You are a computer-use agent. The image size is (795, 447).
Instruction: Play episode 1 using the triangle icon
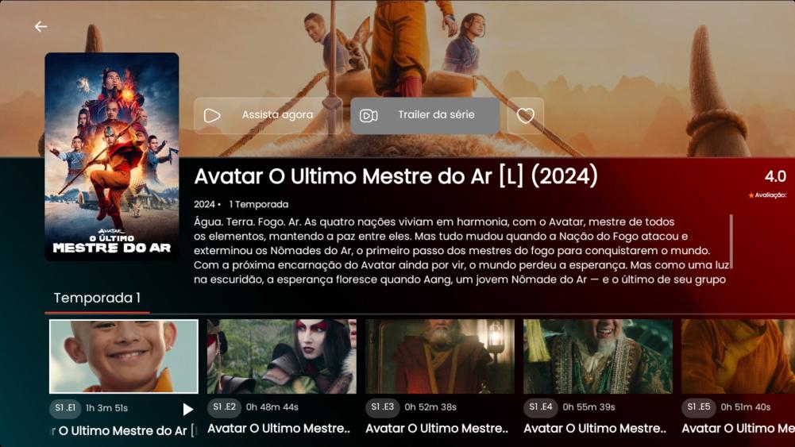[187, 409]
